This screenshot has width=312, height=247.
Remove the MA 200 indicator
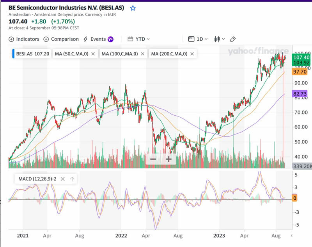pos(192,54)
